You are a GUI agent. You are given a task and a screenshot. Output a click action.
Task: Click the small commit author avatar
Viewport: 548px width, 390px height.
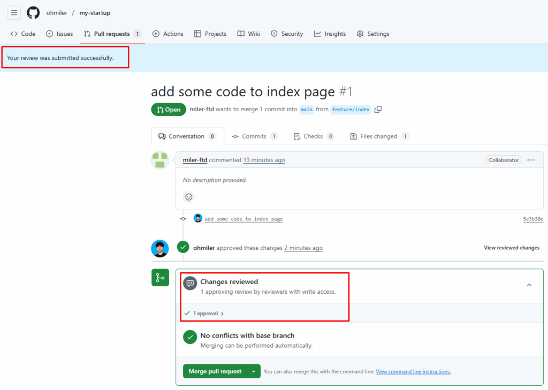pos(198,218)
